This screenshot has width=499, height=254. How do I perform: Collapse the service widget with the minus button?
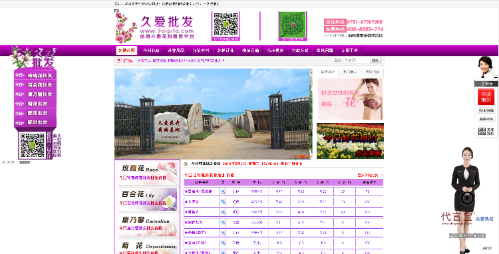pos(496,77)
